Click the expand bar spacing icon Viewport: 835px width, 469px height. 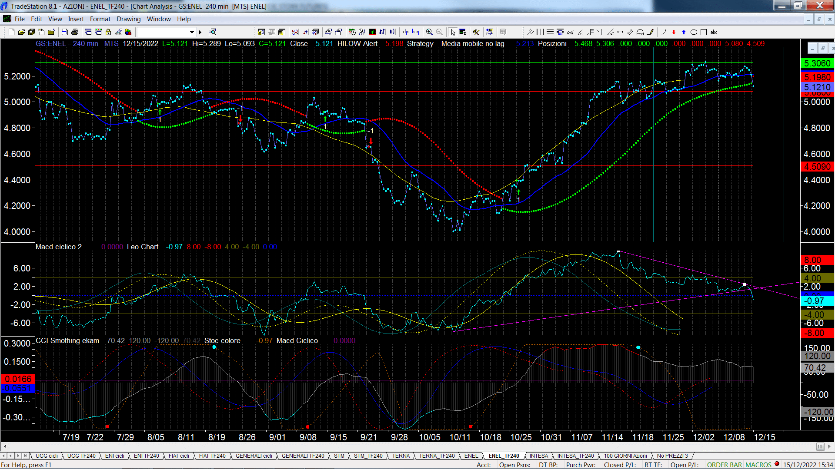(416, 32)
